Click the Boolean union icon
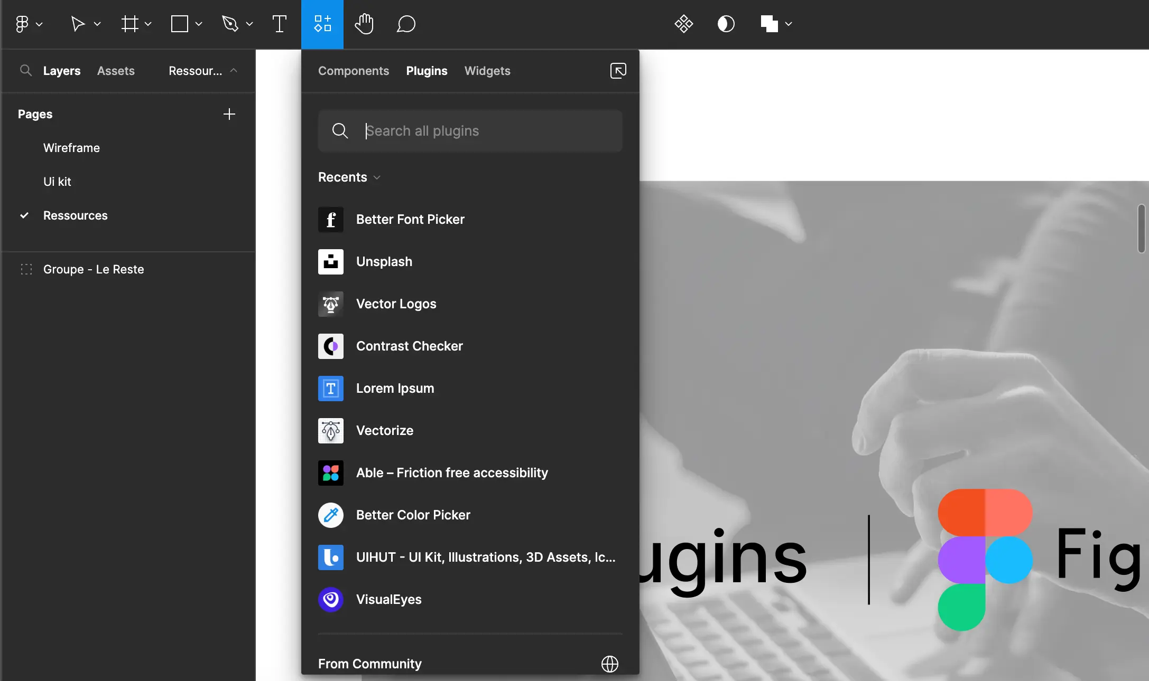The width and height of the screenshot is (1149, 681). tap(769, 24)
